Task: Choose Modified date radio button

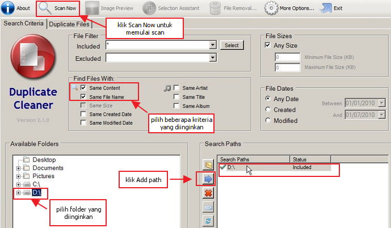Action: 268,120
